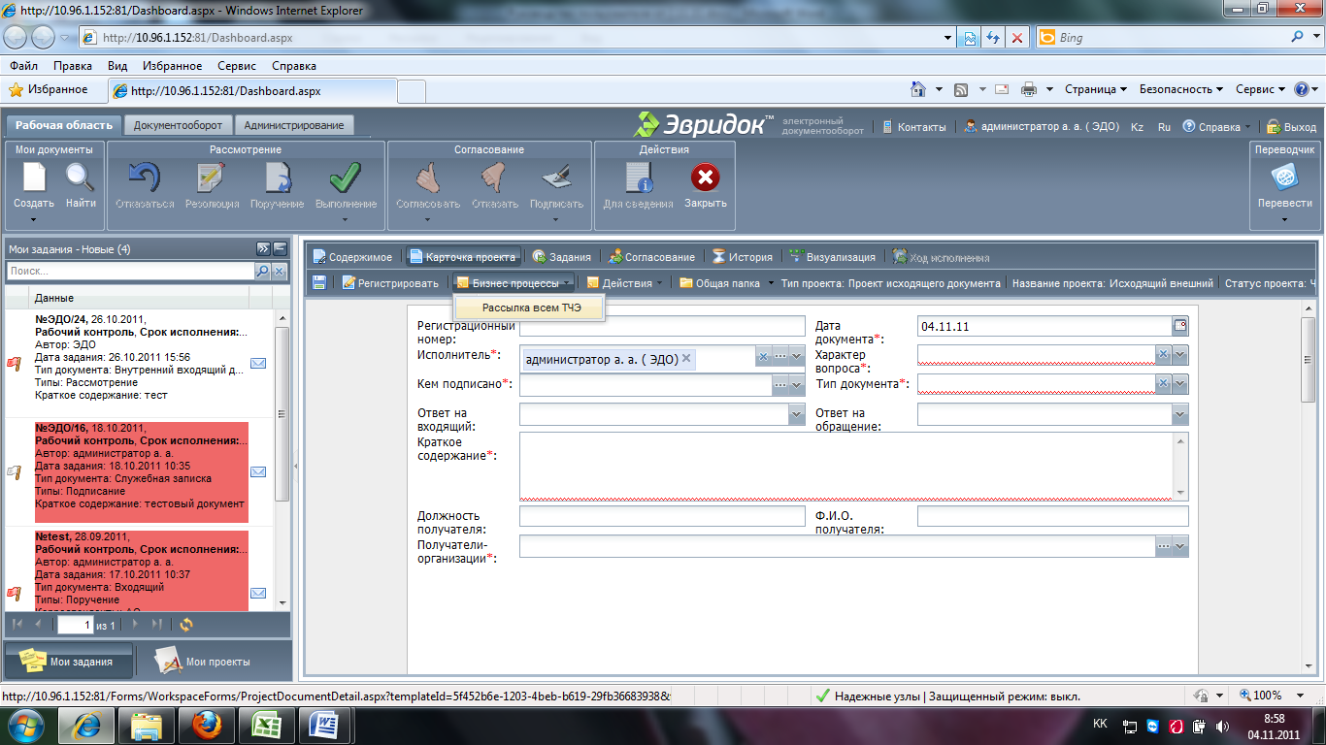Open the Бизнес процессы dropdown
Screen dimensions: 1326x745
pos(514,283)
